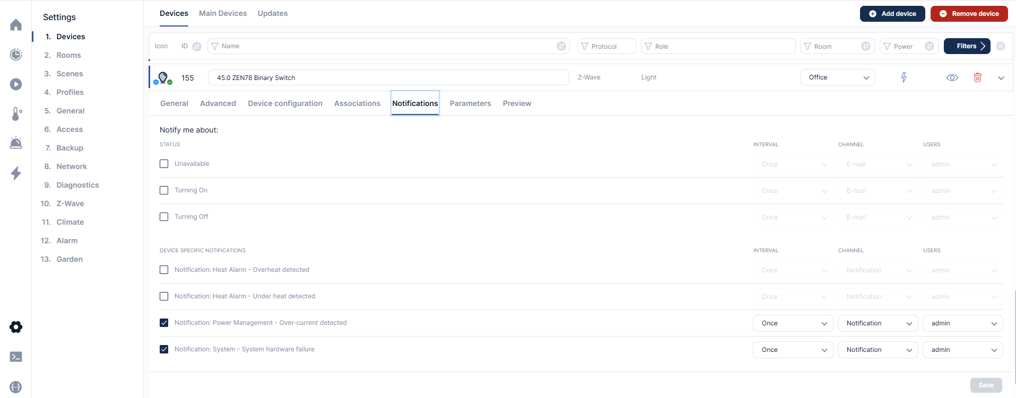Open the Devices tab at top
The height and width of the screenshot is (398, 1016).
[174, 13]
